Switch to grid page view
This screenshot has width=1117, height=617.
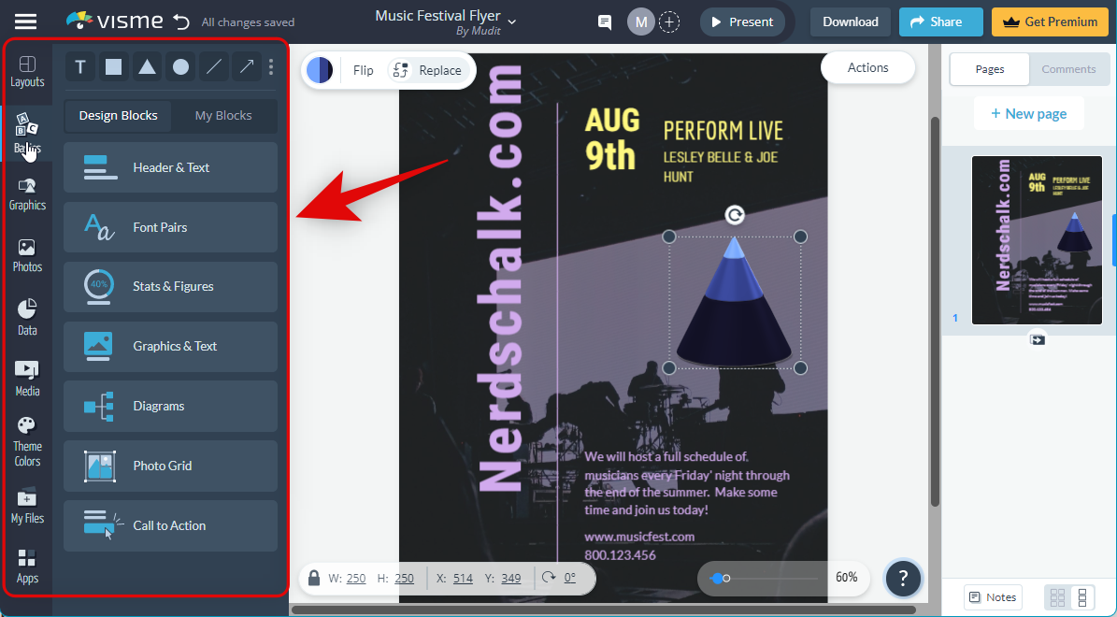pyautogui.click(x=1057, y=597)
